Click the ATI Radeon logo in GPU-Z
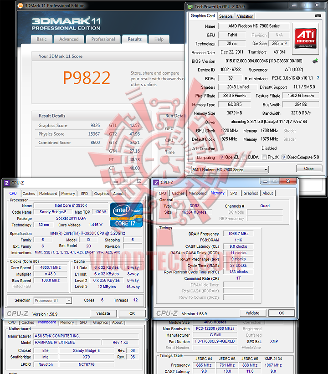Viewport: 328px width, 374px height. click(305, 38)
